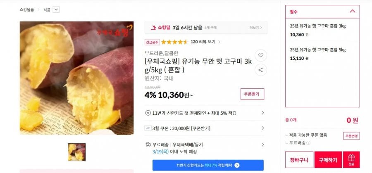Click the delivery truck icon
The image size is (372, 173).
pyautogui.click(x=148, y=145)
